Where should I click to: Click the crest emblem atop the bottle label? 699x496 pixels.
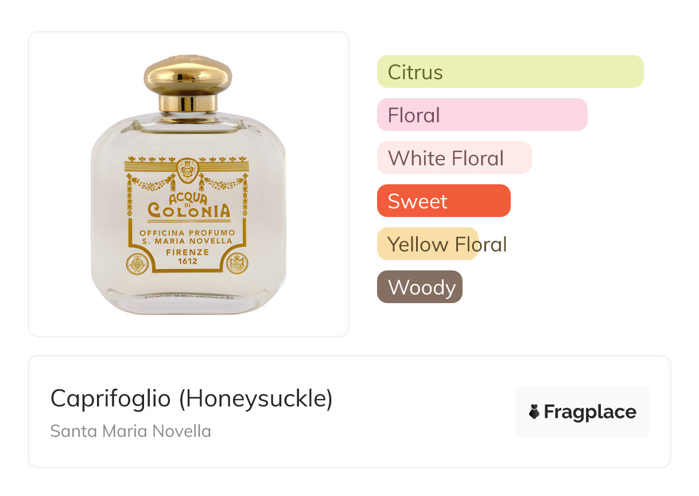click(188, 169)
